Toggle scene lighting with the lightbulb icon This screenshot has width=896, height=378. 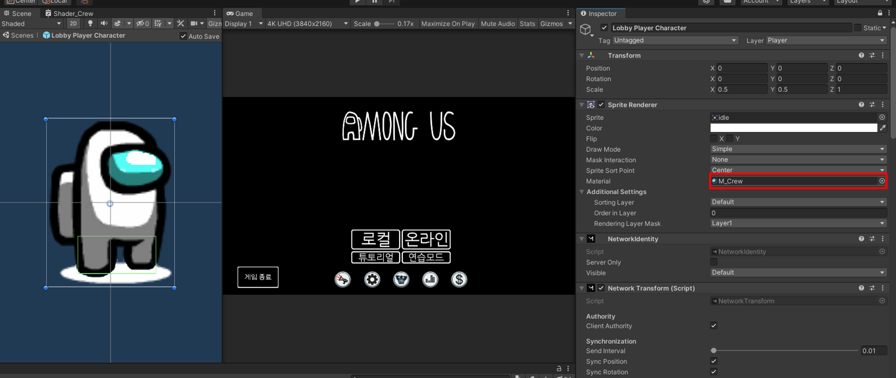(90, 23)
